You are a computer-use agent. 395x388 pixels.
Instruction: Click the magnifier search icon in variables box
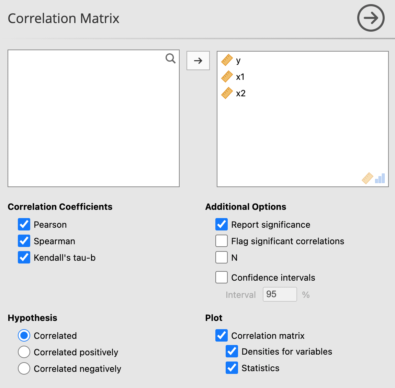pos(170,58)
